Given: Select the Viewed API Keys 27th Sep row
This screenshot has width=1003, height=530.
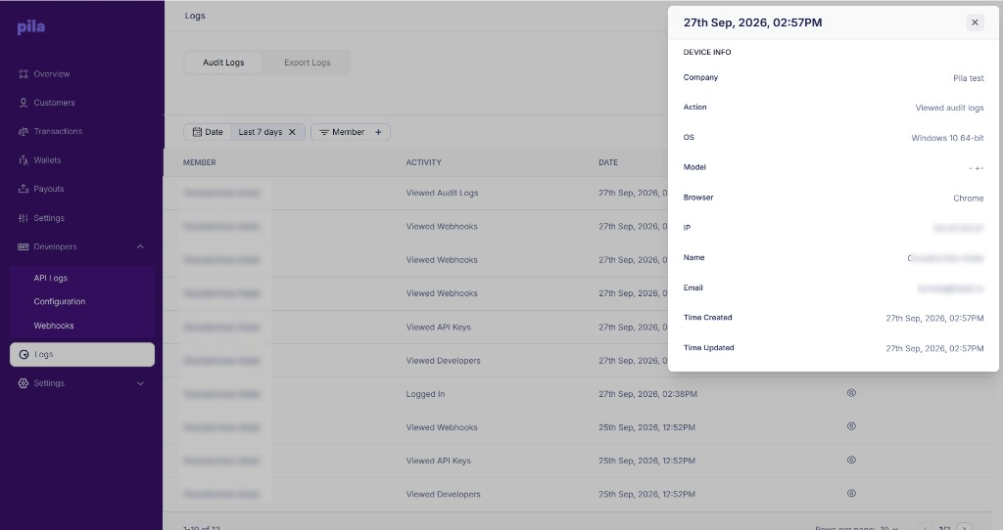Looking at the screenshot, I should pos(438,327).
